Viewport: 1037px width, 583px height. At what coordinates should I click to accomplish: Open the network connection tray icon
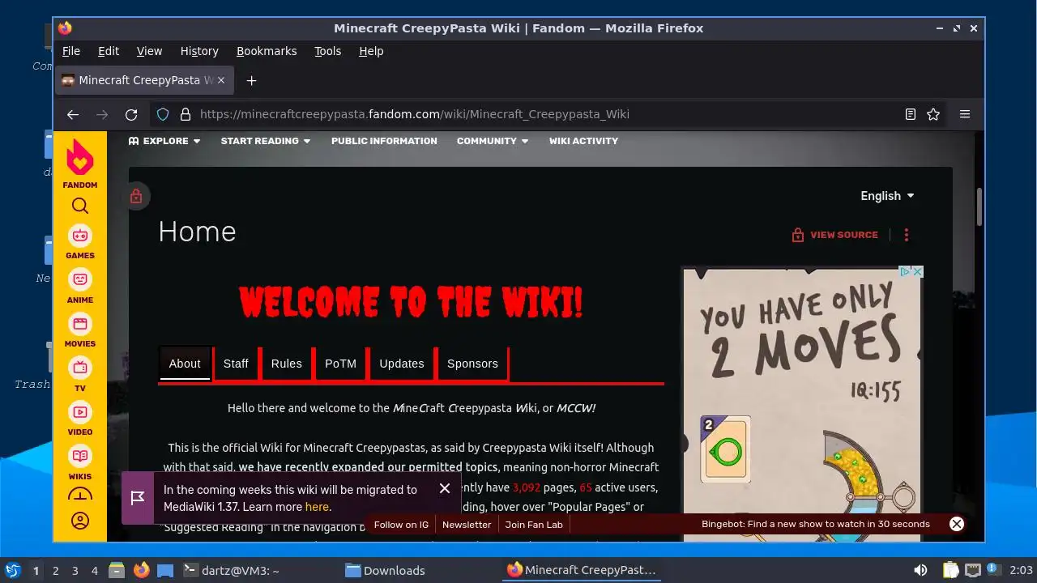(x=973, y=571)
